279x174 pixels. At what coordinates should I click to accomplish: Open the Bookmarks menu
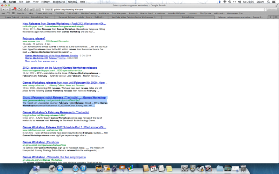click(59, 2)
